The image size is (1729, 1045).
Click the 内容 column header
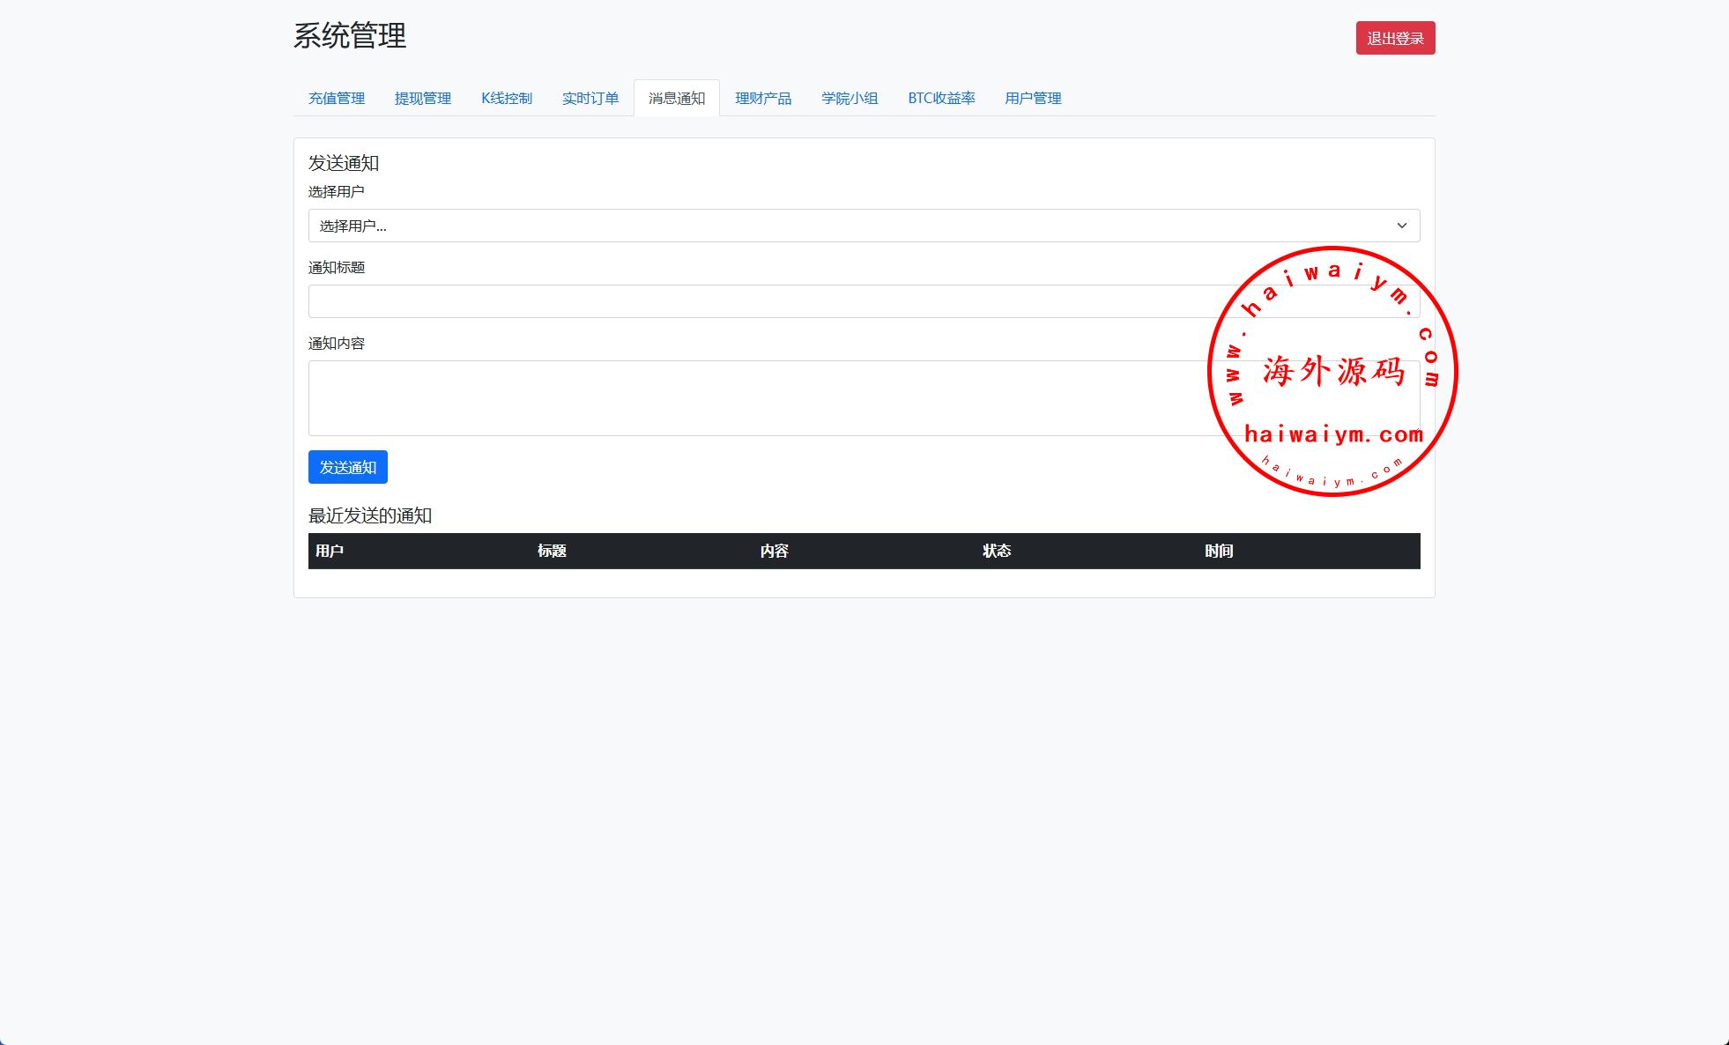point(774,551)
